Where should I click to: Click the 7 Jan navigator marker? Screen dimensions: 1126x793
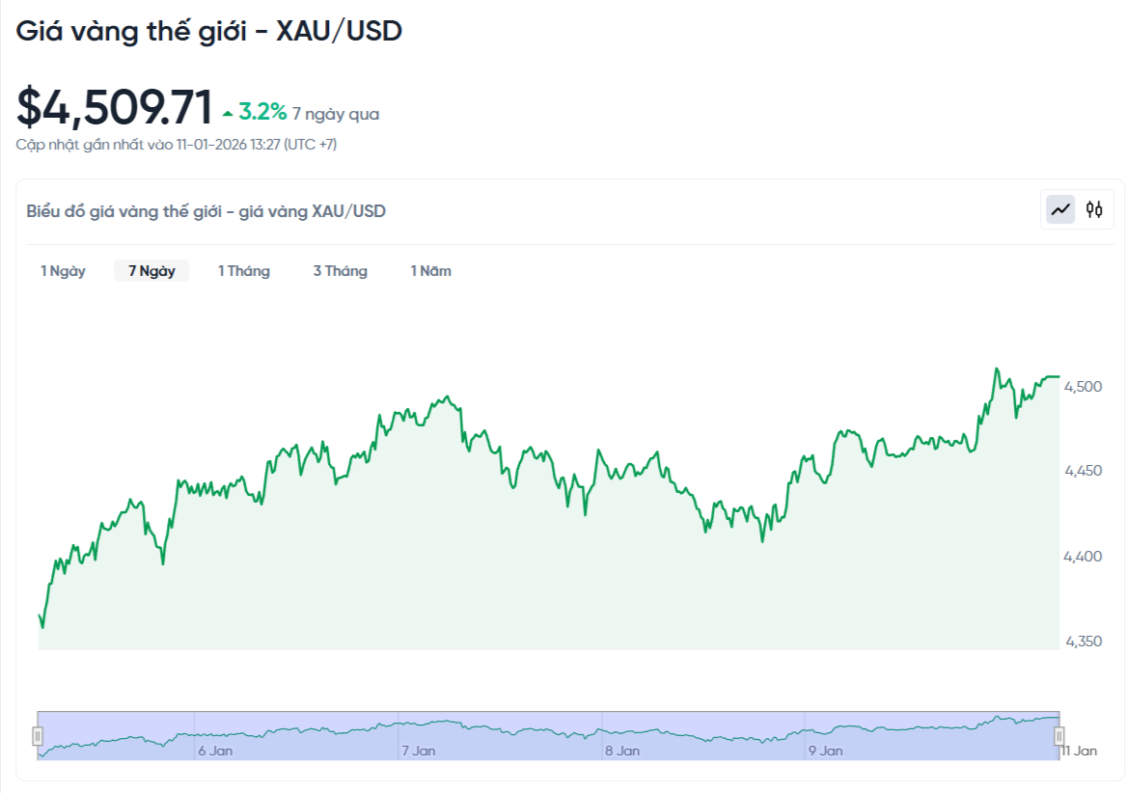[x=419, y=751]
